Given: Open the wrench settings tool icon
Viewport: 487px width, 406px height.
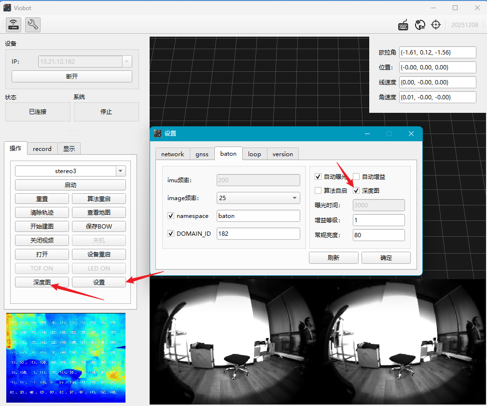Looking at the screenshot, I should (x=33, y=25).
